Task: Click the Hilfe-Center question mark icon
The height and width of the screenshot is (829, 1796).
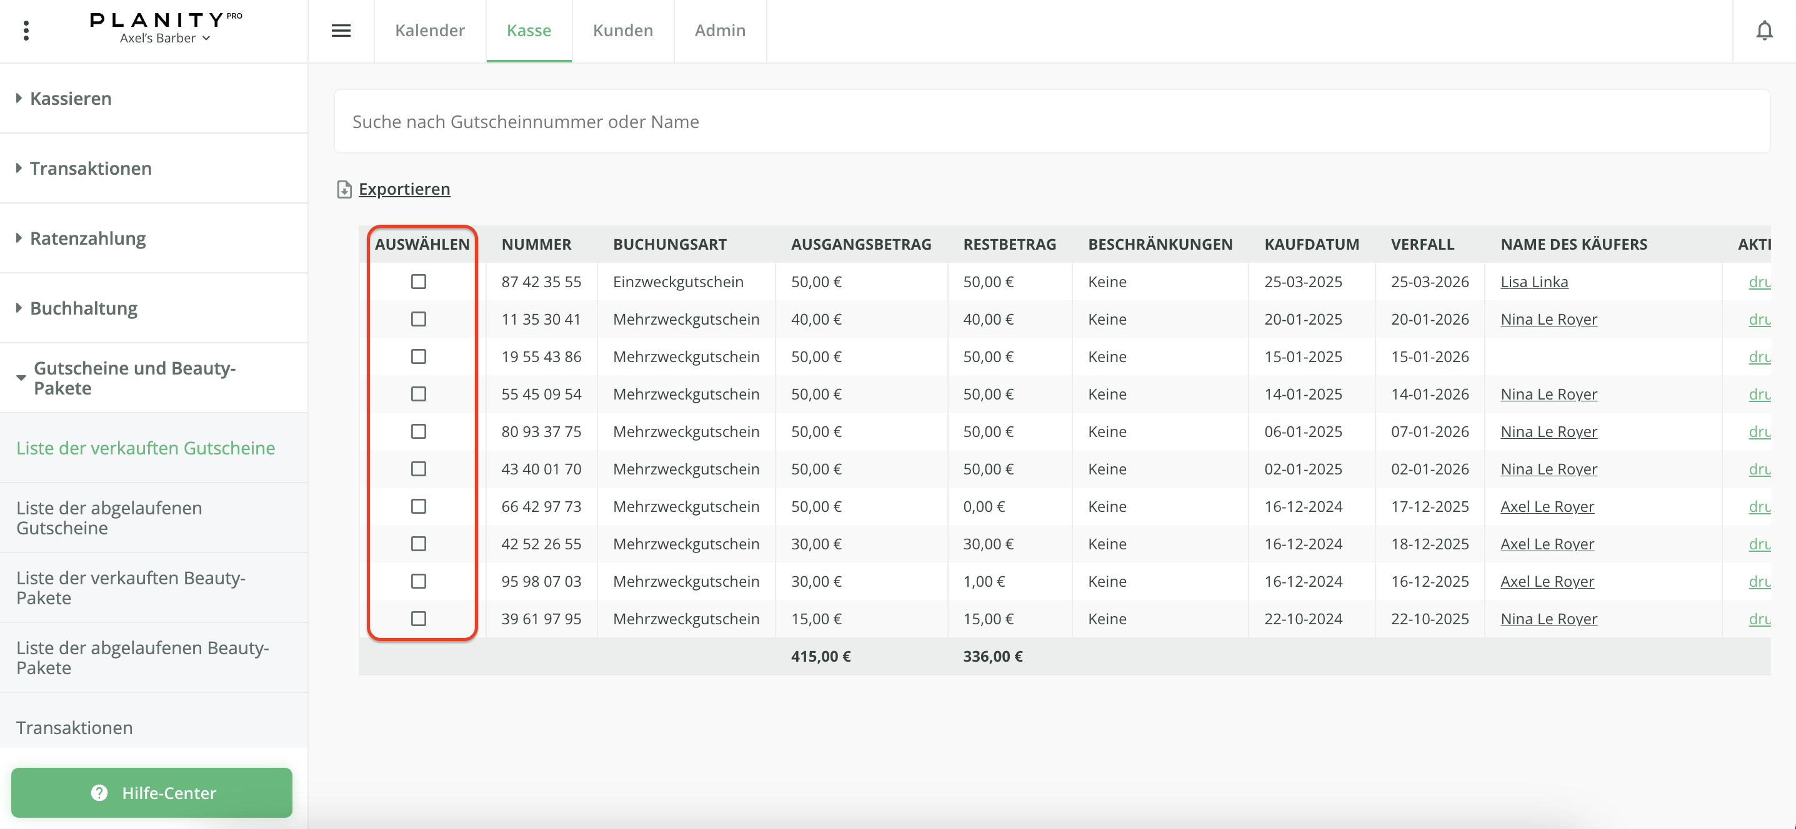Action: coord(100,793)
